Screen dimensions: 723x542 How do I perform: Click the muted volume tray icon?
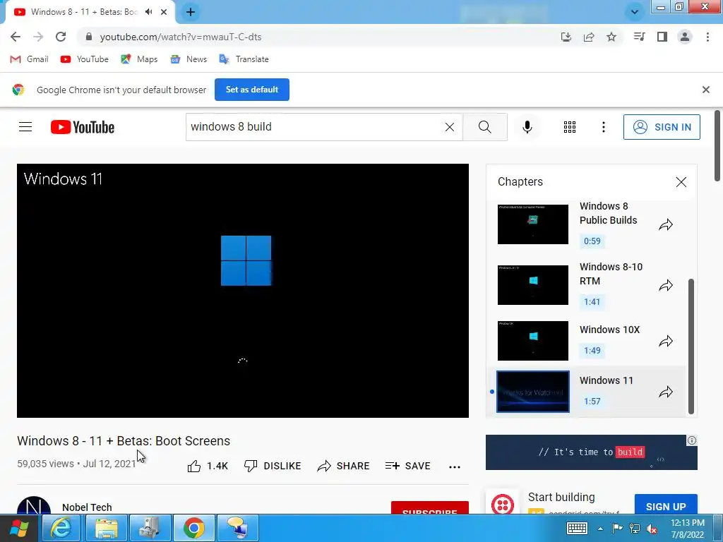coord(652,529)
